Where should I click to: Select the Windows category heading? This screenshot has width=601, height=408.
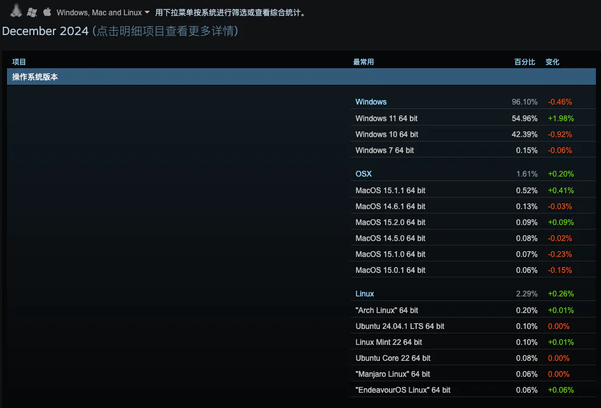pos(371,102)
